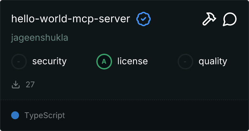Click the download count 27
The image size is (249, 131).
[30, 84]
